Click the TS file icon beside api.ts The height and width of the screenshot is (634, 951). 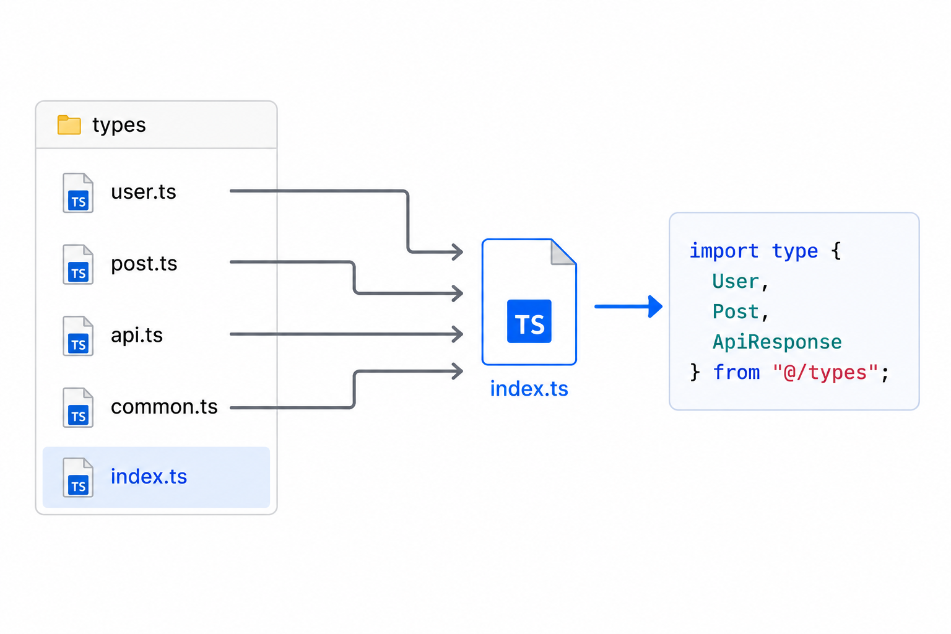[78, 336]
